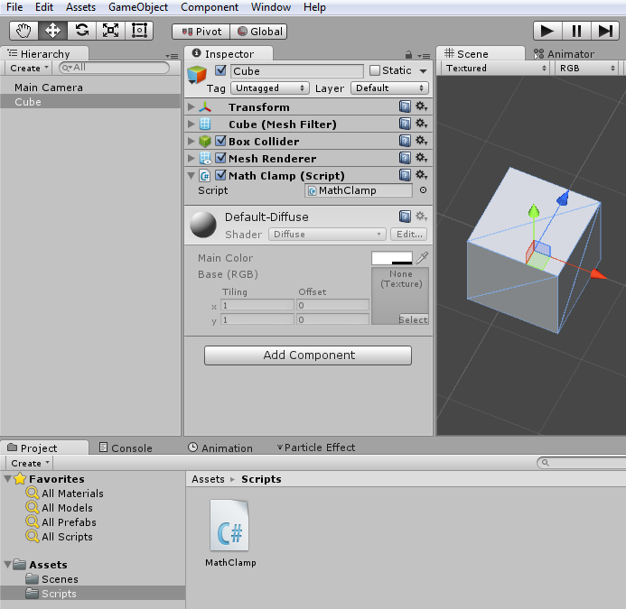Open the Textured draw mode dropdown
626x609 pixels.
496,69
